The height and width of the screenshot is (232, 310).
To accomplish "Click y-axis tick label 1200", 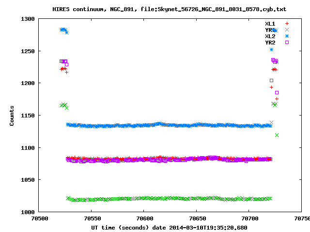I will [x=28, y=83].
